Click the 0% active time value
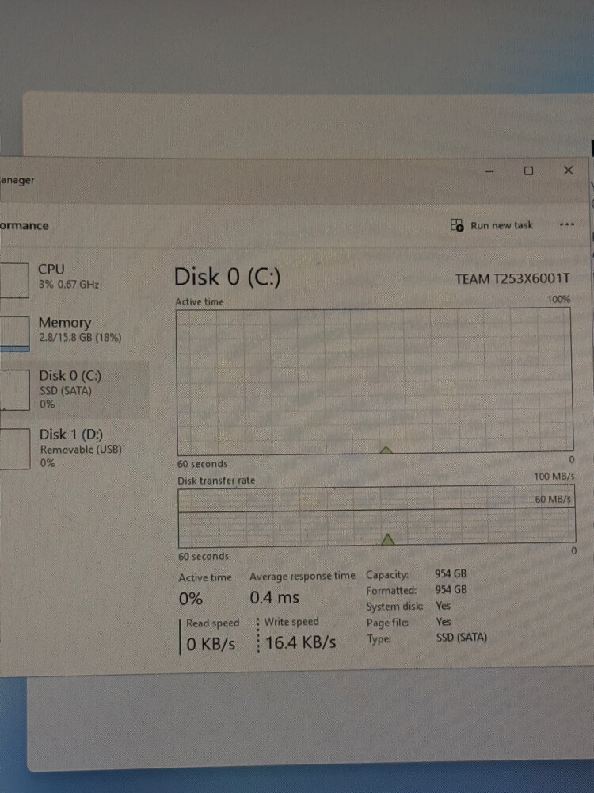The height and width of the screenshot is (793, 594). pyautogui.click(x=190, y=599)
